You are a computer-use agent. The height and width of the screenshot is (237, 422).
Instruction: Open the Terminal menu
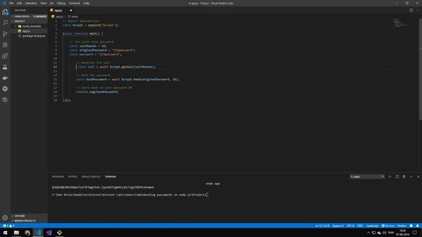coord(75,3)
